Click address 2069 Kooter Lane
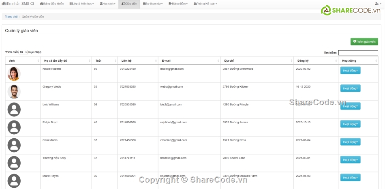The height and width of the screenshot is (189, 385). (234, 158)
